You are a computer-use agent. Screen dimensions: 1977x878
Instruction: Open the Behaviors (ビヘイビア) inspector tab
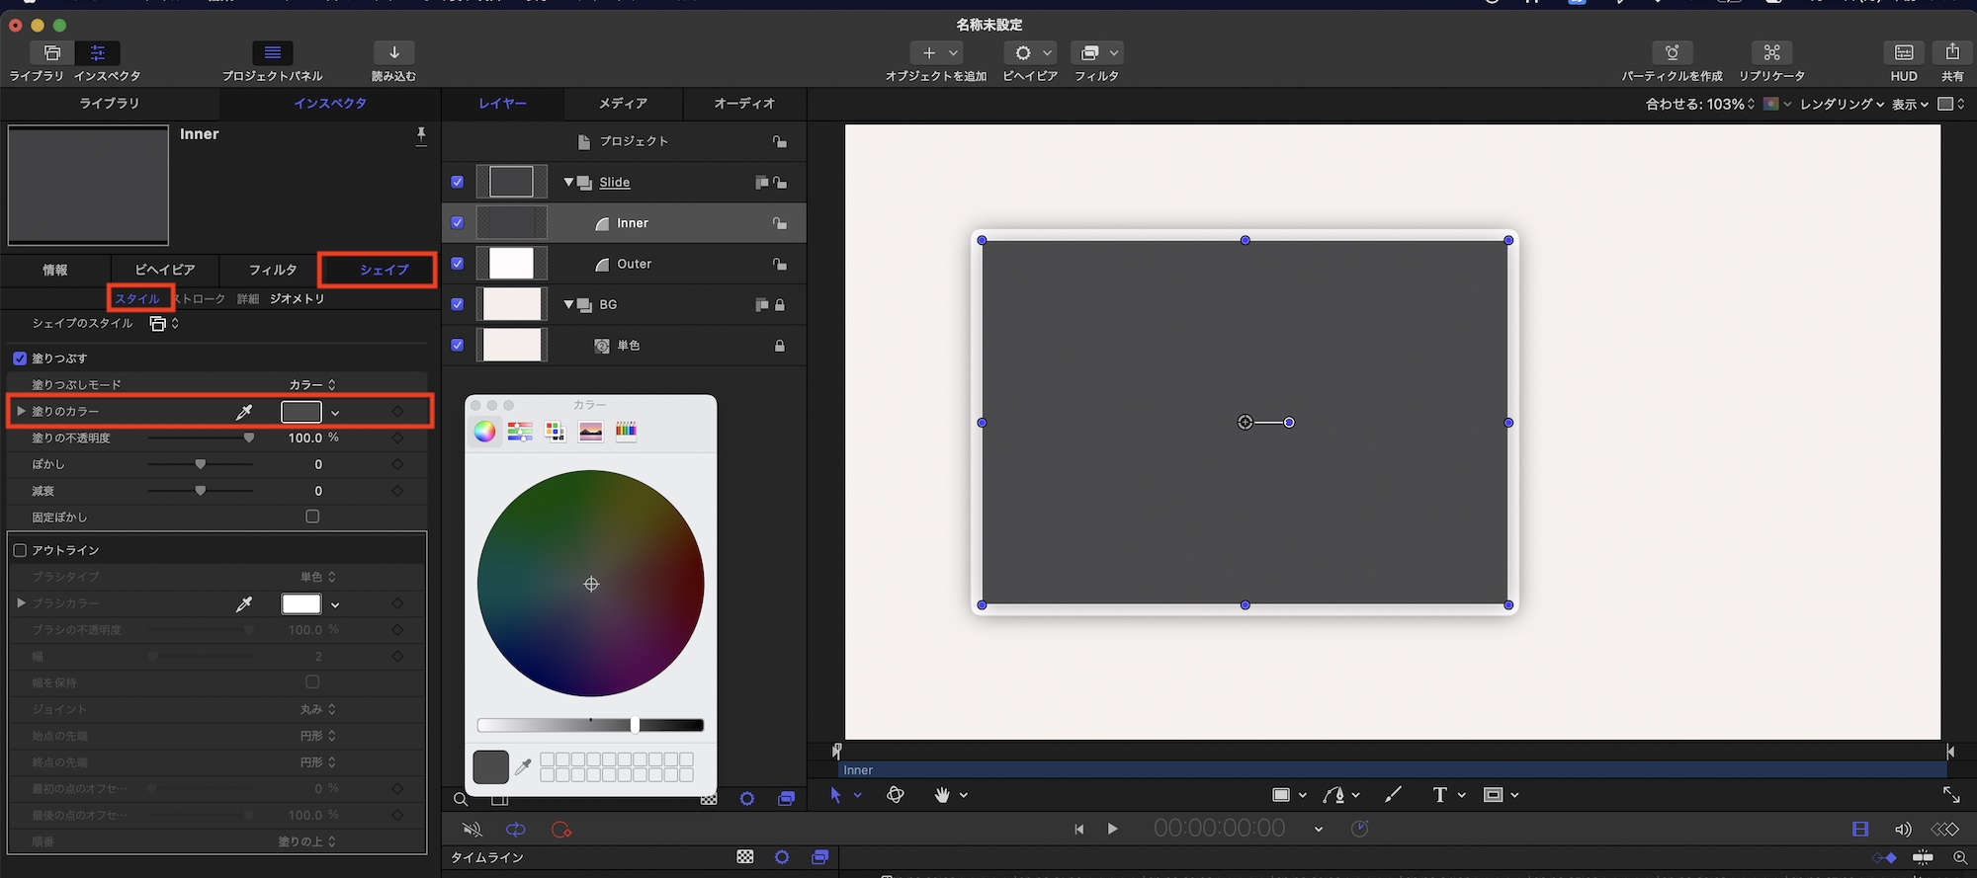pos(164,270)
